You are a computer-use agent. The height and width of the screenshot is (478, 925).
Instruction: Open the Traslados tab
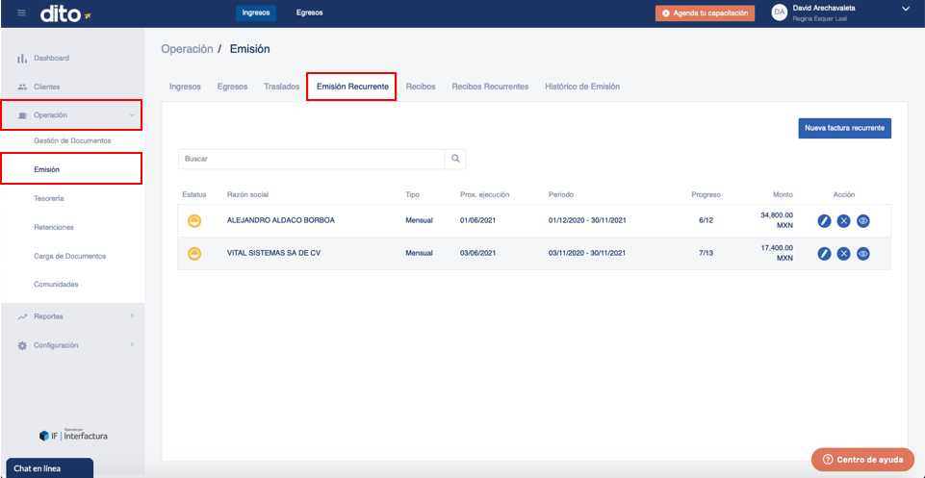[281, 87]
